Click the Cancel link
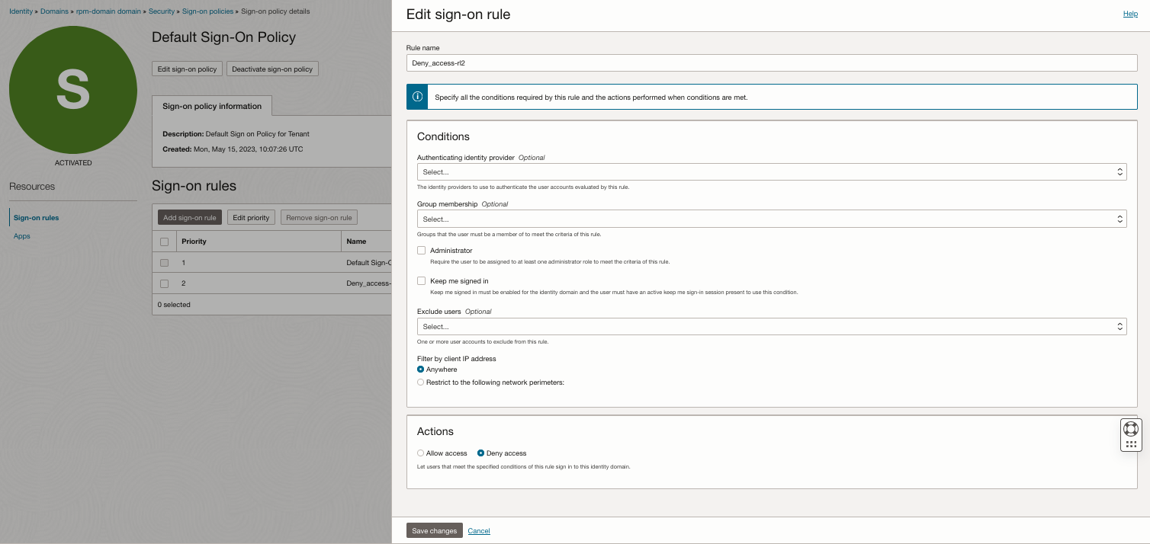Image resolution: width=1150 pixels, height=544 pixels. [479, 531]
